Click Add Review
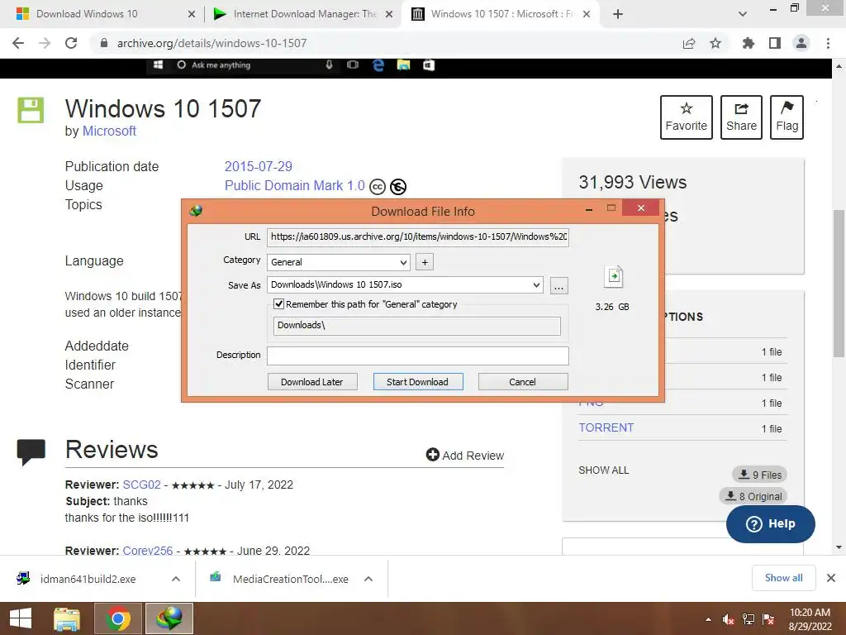This screenshot has width=846, height=635. 464,456
